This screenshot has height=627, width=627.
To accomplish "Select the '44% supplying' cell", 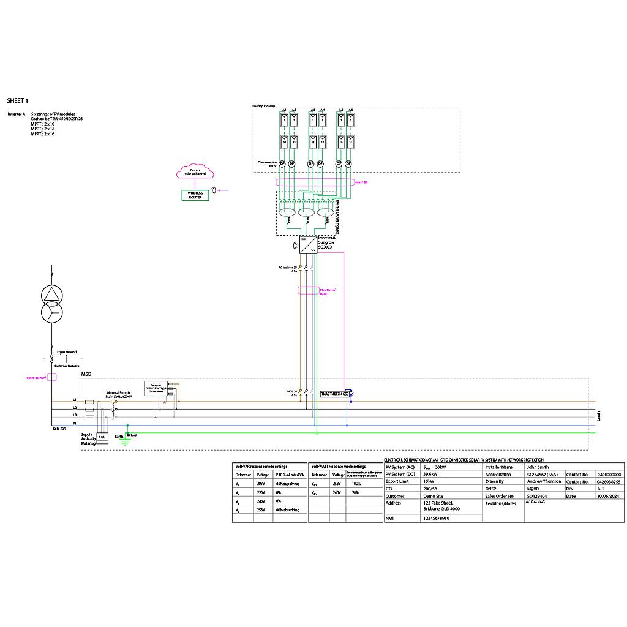I will [x=287, y=484].
